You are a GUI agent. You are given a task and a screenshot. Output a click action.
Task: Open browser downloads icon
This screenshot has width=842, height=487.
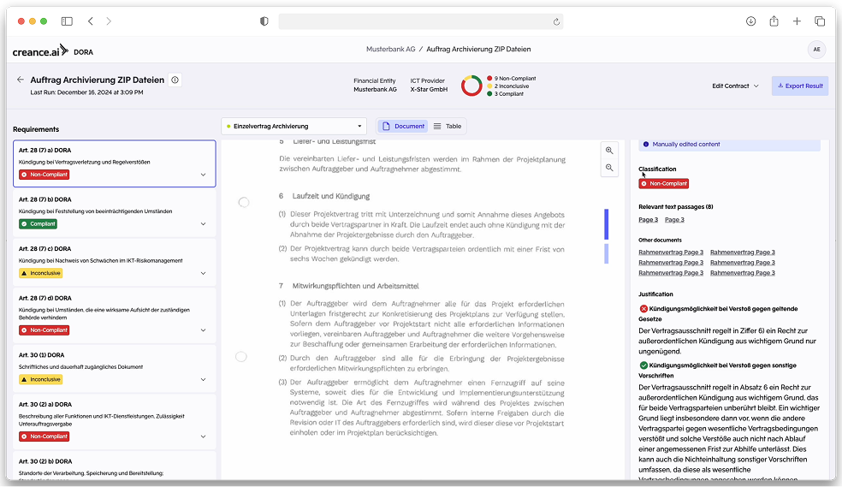pyautogui.click(x=750, y=21)
